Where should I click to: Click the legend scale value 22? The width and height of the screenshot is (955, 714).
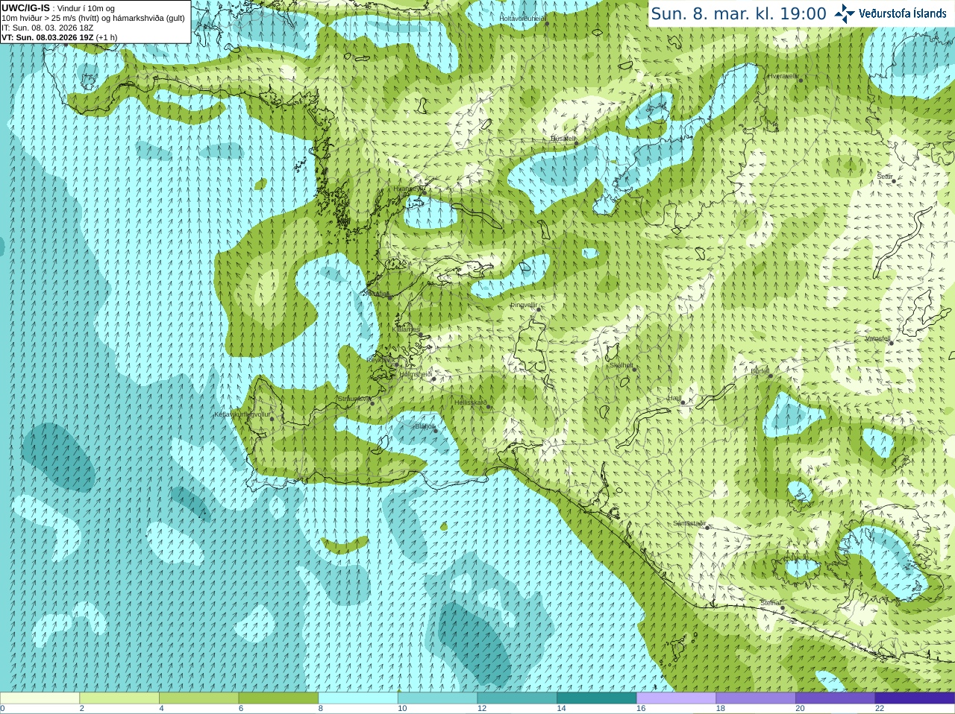(x=880, y=709)
